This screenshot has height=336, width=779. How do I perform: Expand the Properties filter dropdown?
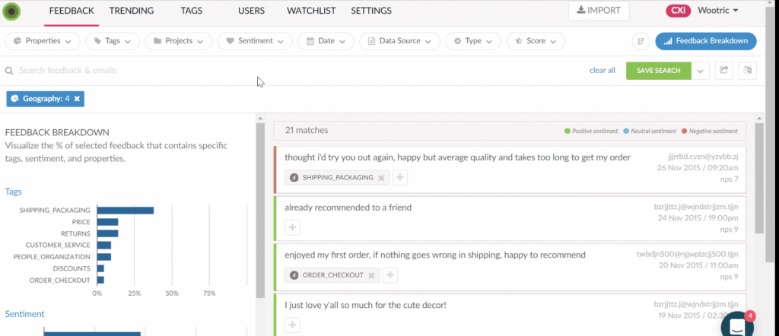pyautogui.click(x=43, y=41)
